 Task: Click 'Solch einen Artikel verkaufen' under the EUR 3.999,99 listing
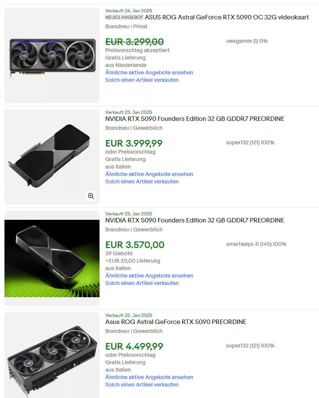coord(142,182)
